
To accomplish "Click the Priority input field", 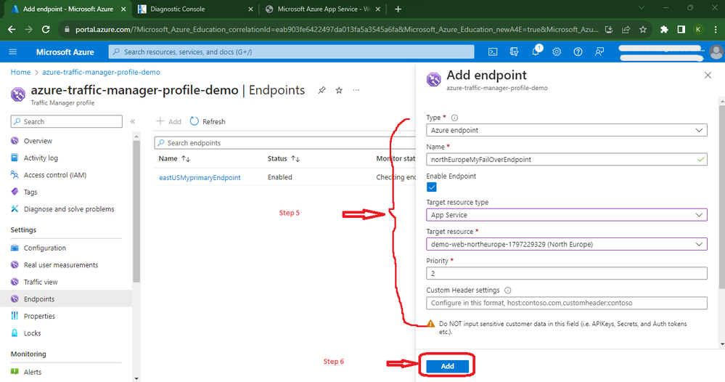I will 566,273.
